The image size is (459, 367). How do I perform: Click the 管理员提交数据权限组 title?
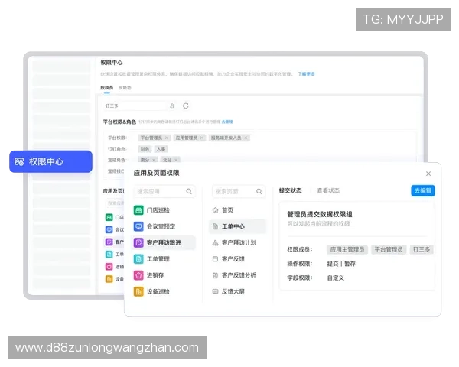pyautogui.click(x=320, y=214)
